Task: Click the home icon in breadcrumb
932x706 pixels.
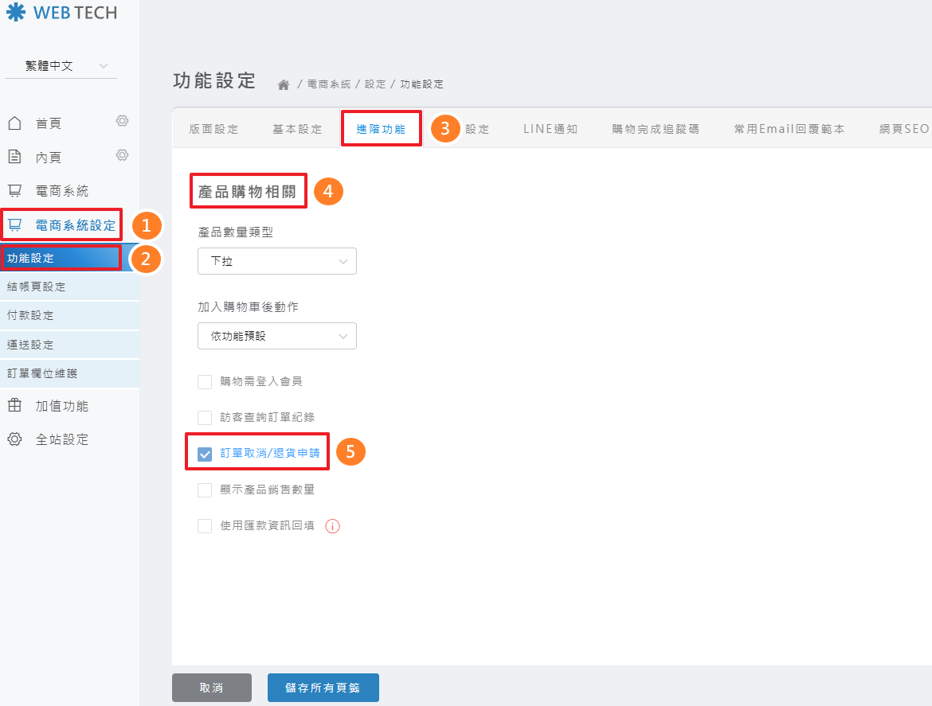Action: [x=283, y=84]
